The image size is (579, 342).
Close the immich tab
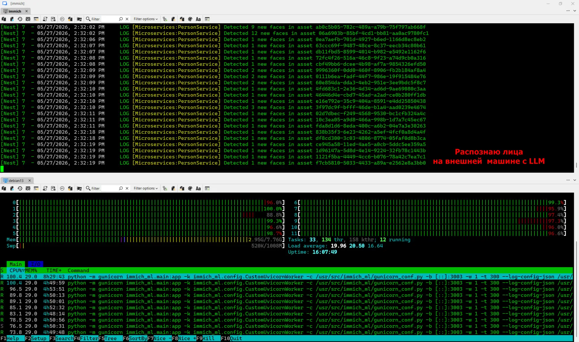pos(27,11)
